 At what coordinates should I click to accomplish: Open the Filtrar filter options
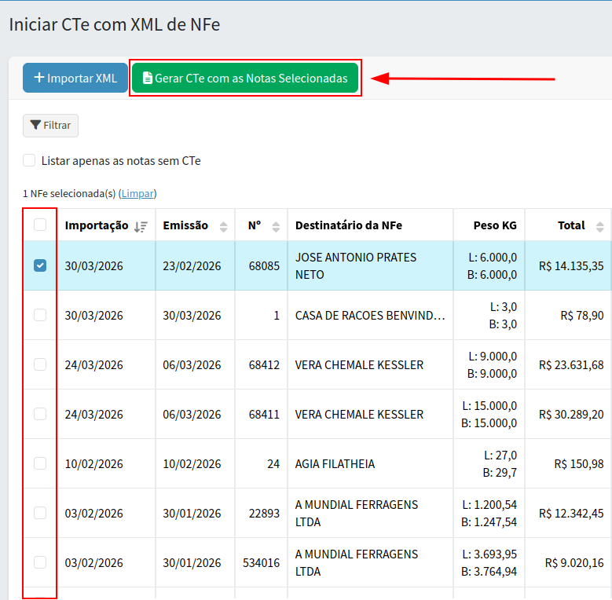click(50, 126)
